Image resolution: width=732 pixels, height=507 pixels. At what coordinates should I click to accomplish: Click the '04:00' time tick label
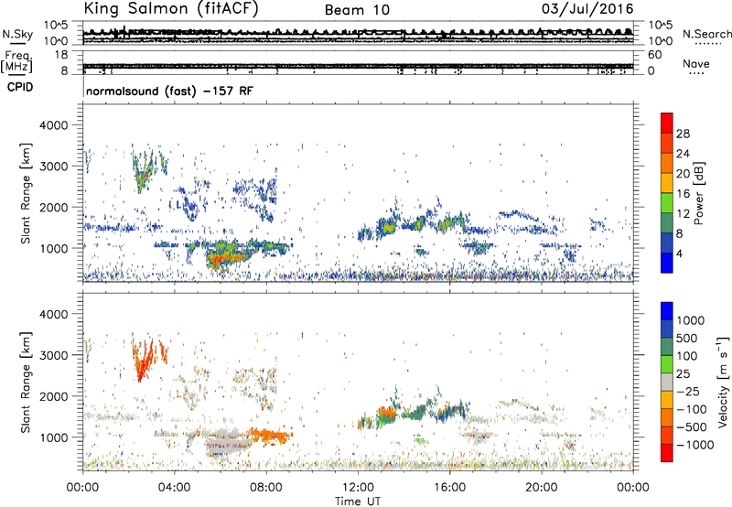pyautogui.click(x=175, y=488)
